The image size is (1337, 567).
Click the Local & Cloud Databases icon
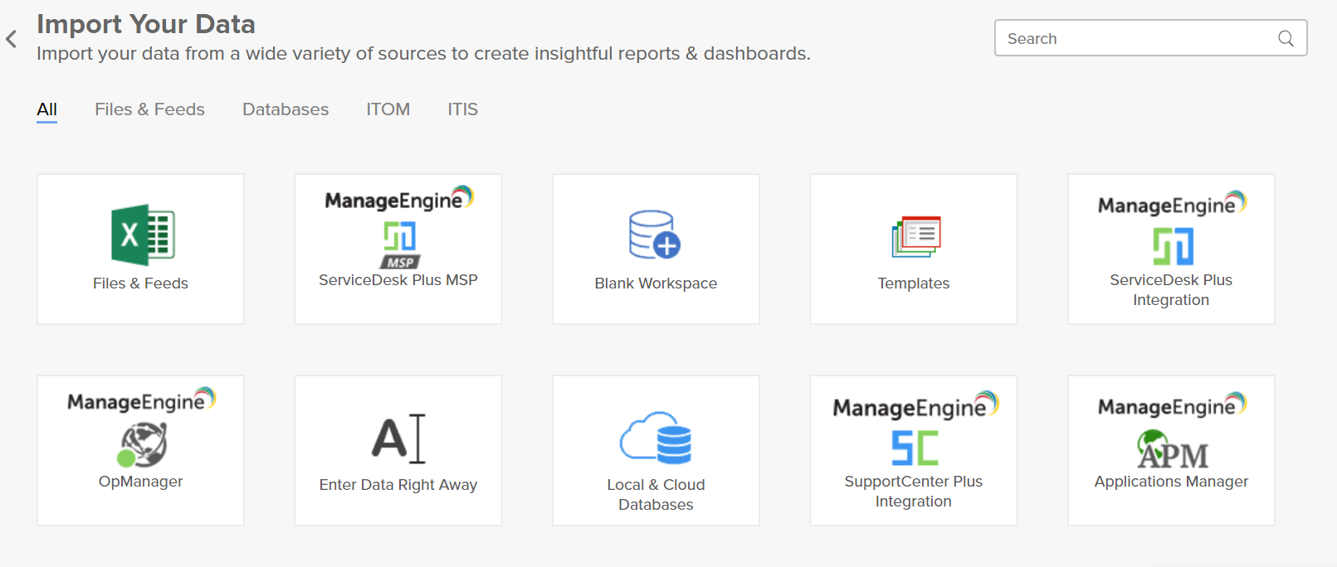tap(656, 437)
